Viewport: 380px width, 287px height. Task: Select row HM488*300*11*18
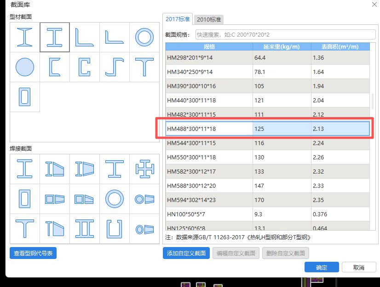268,129
